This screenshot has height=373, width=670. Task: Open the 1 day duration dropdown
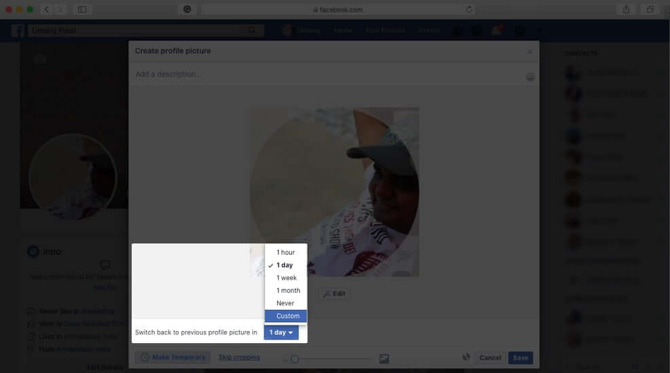coord(281,332)
